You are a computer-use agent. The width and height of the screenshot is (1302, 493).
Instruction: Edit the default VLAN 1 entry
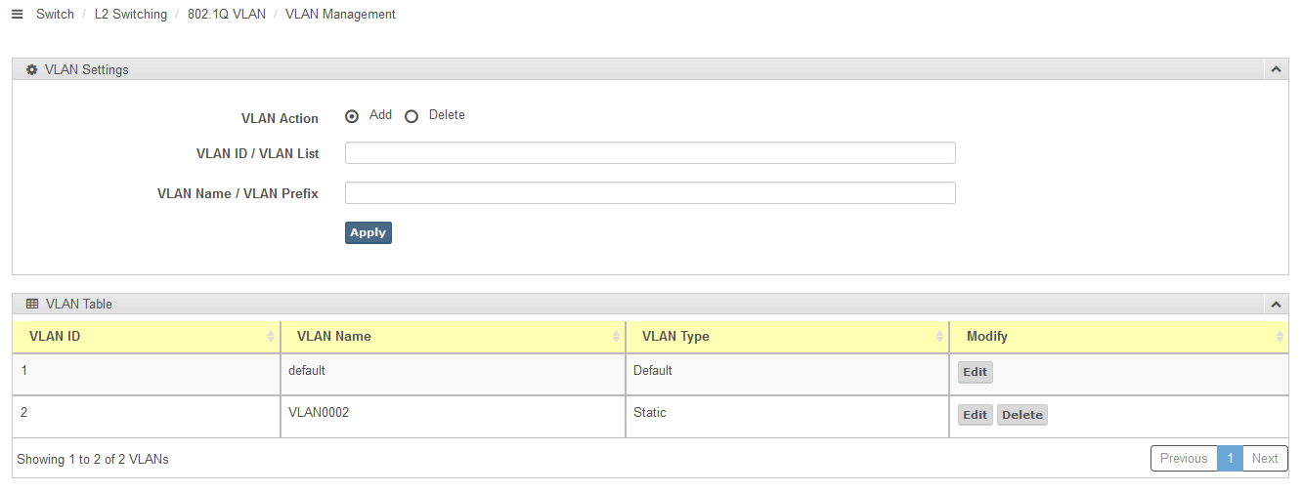pos(975,372)
